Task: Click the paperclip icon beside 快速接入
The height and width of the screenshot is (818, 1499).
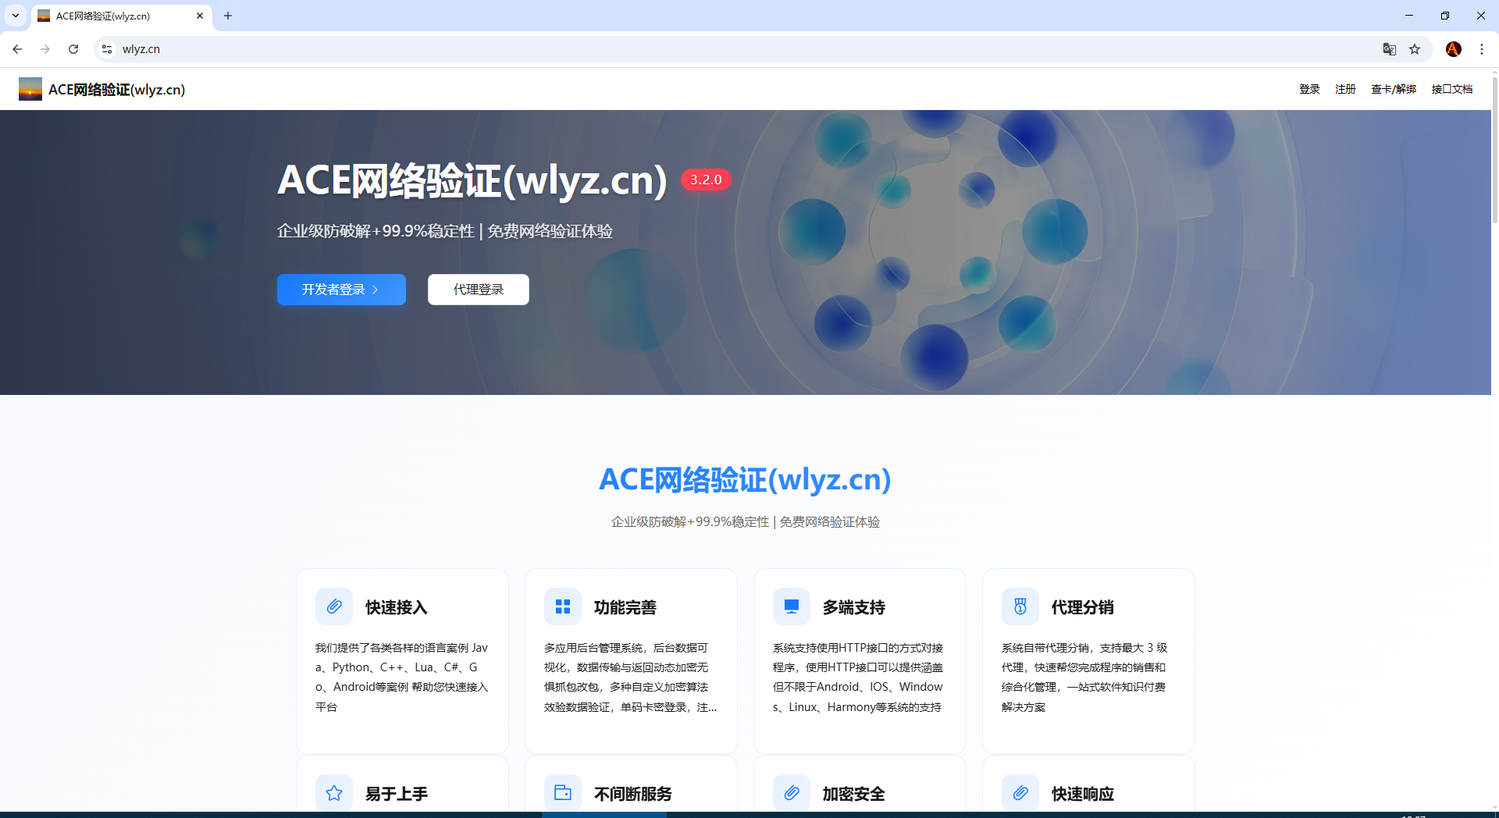Action: [x=334, y=606]
